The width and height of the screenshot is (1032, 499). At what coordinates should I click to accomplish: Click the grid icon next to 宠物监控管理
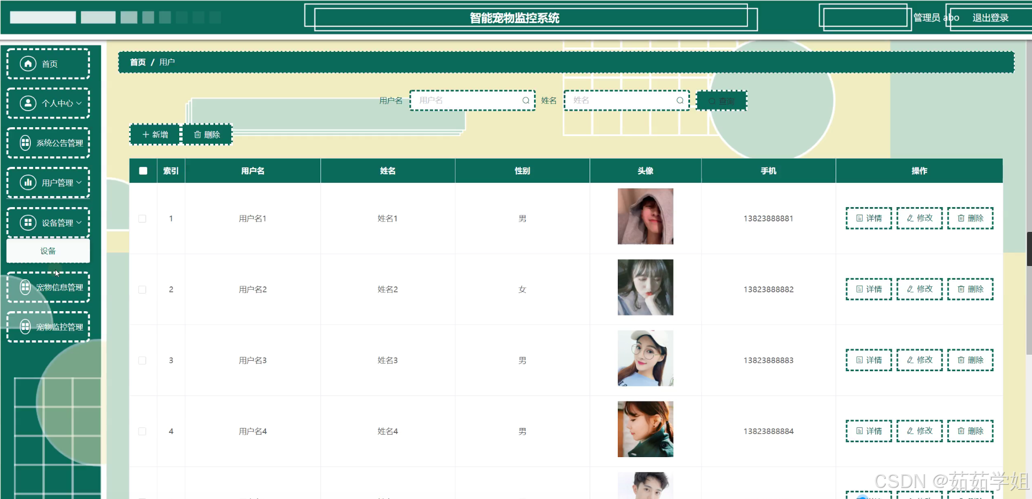click(25, 327)
